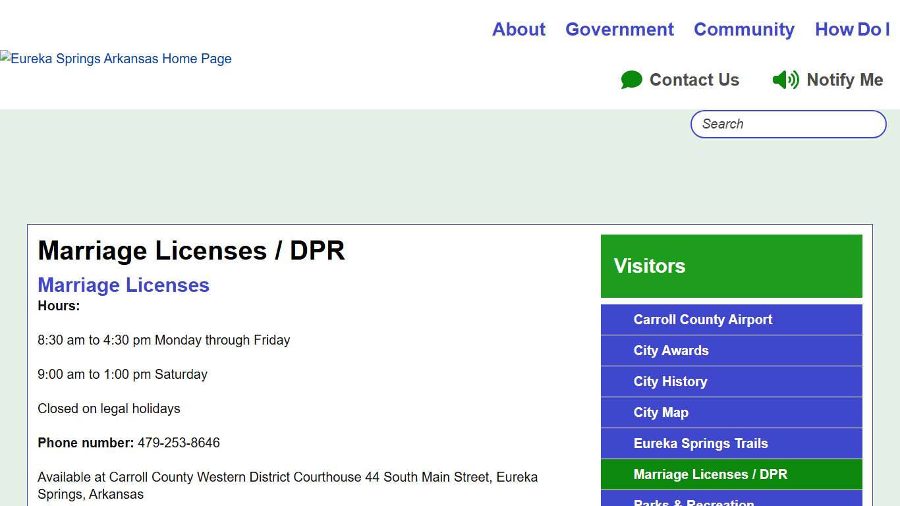Open the About menu
This screenshot has width=900, height=506.
[519, 29]
